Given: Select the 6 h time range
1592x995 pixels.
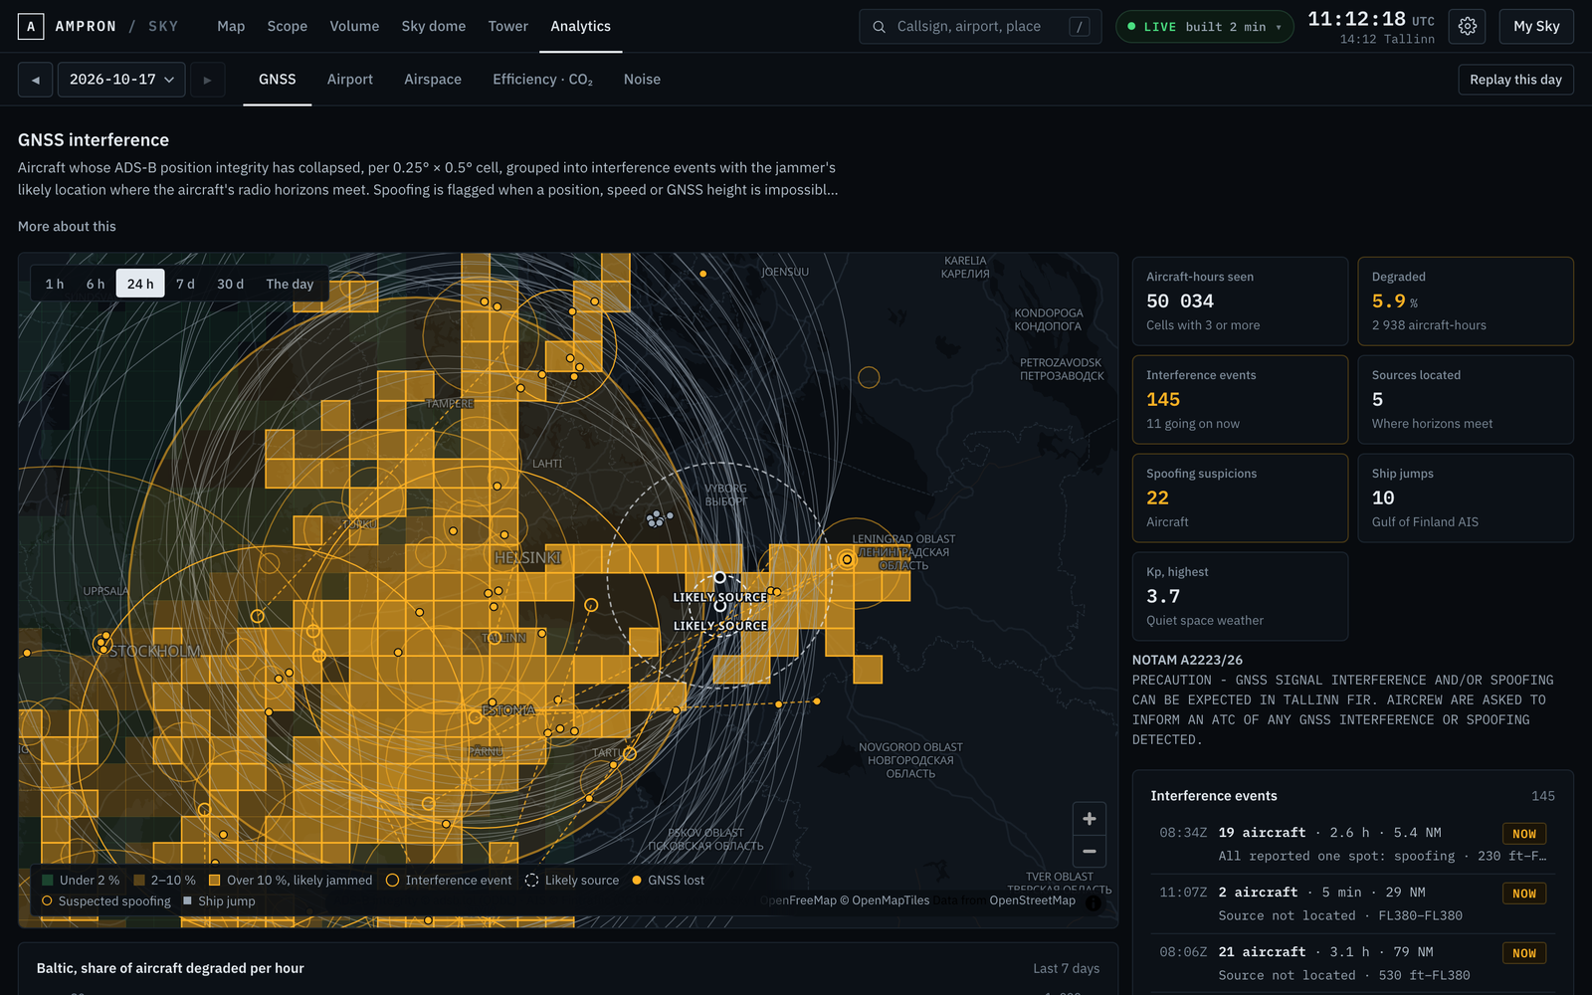Looking at the screenshot, I should 95,284.
